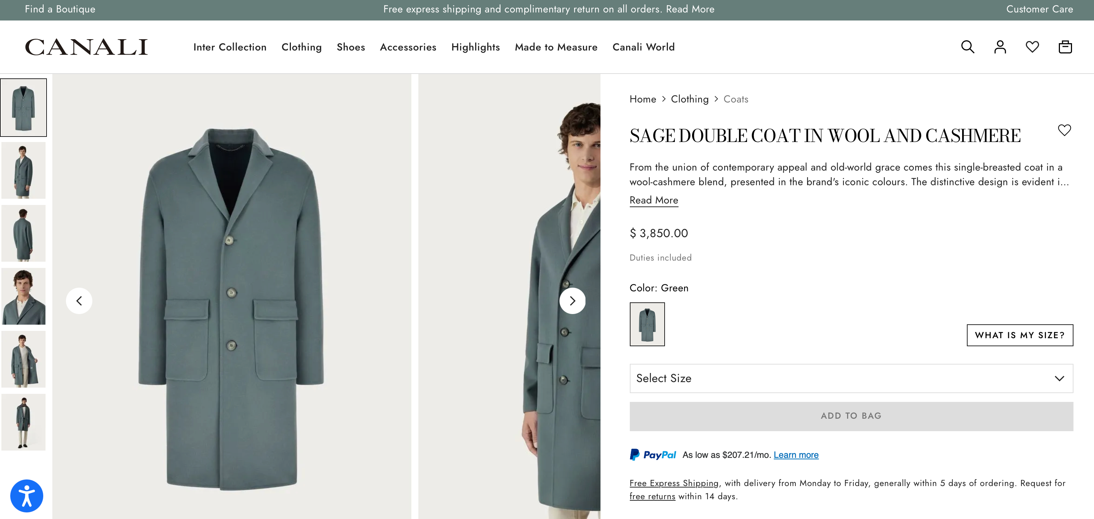Click the WHAT IS MY SIZE? button
Viewport: 1094px width, 519px height.
point(1020,335)
